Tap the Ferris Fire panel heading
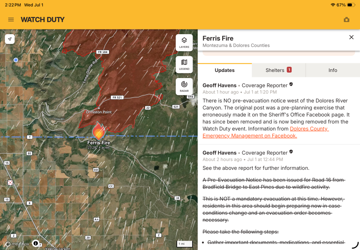 coord(218,38)
